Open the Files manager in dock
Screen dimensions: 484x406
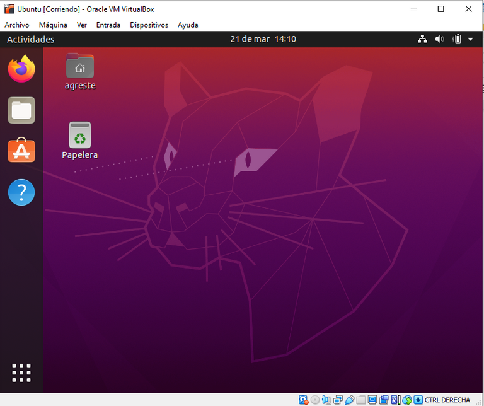pos(21,110)
